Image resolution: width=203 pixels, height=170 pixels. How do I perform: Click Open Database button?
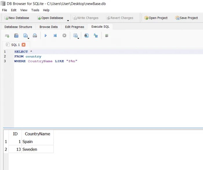coord(50,18)
